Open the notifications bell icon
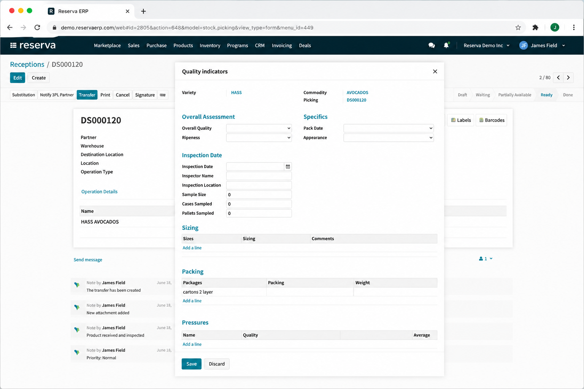The width and height of the screenshot is (584, 389). pos(446,45)
